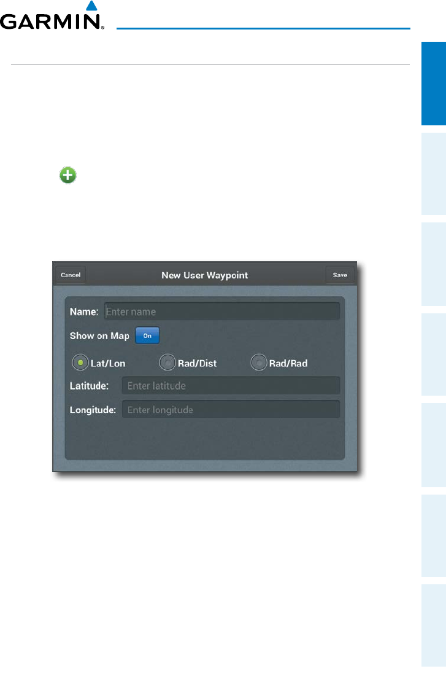
Task: Click the Enter latitude field
Action: pyautogui.click(x=231, y=386)
